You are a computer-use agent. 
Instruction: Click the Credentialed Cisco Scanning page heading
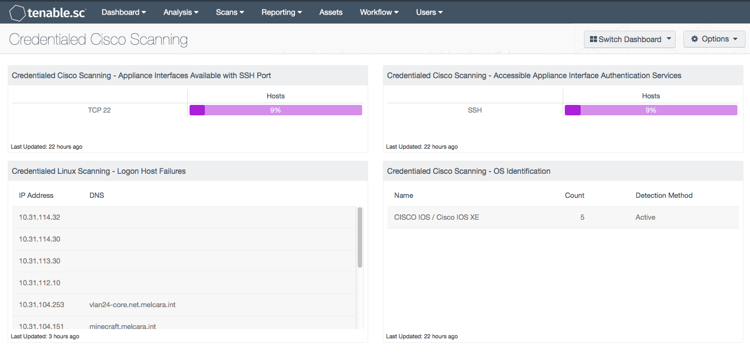98,39
